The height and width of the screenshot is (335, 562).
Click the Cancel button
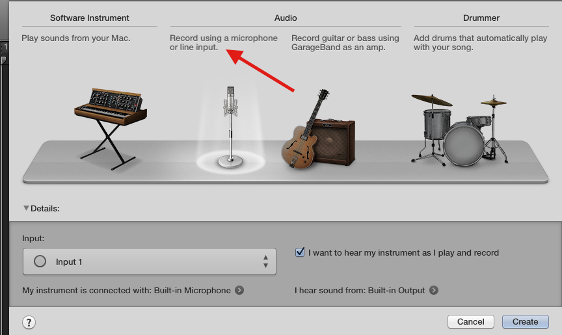point(470,322)
